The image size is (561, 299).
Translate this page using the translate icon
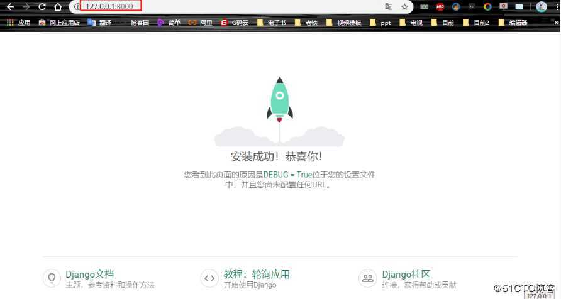[389, 6]
